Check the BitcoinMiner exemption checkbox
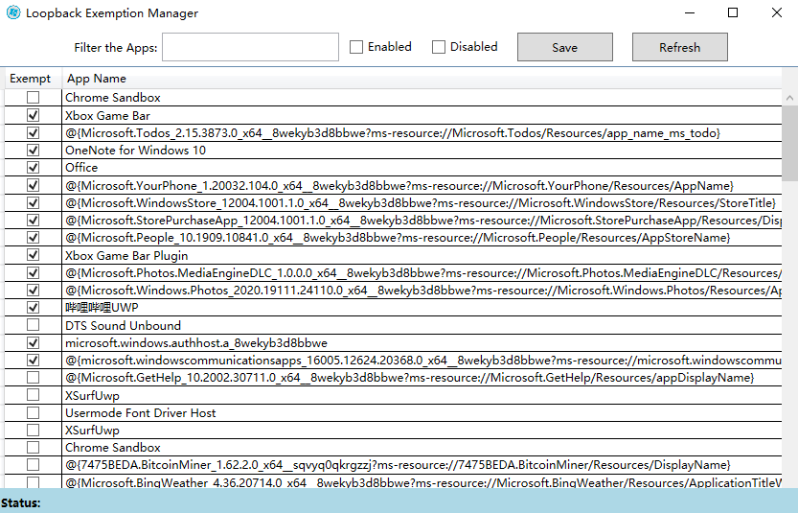Image resolution: width=798 pixels, height=513 pixels. click(34, 465)
